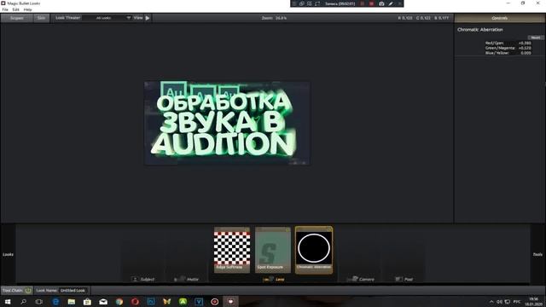Click the Lens section icon
The width and height of the screenshot is (546, 307).
coord(268,279)
